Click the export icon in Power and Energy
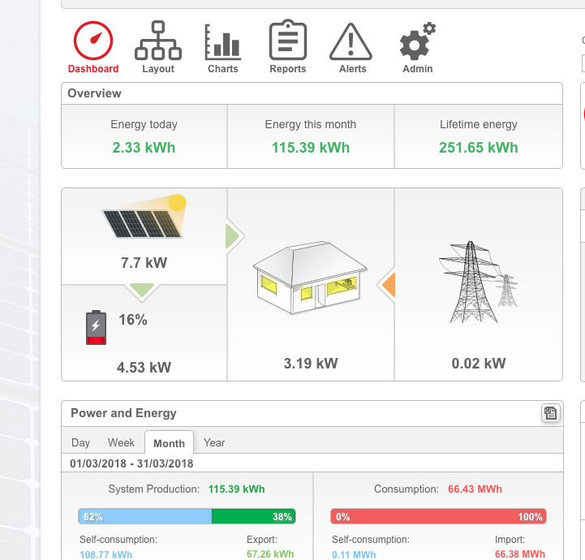 pos(551,413)
